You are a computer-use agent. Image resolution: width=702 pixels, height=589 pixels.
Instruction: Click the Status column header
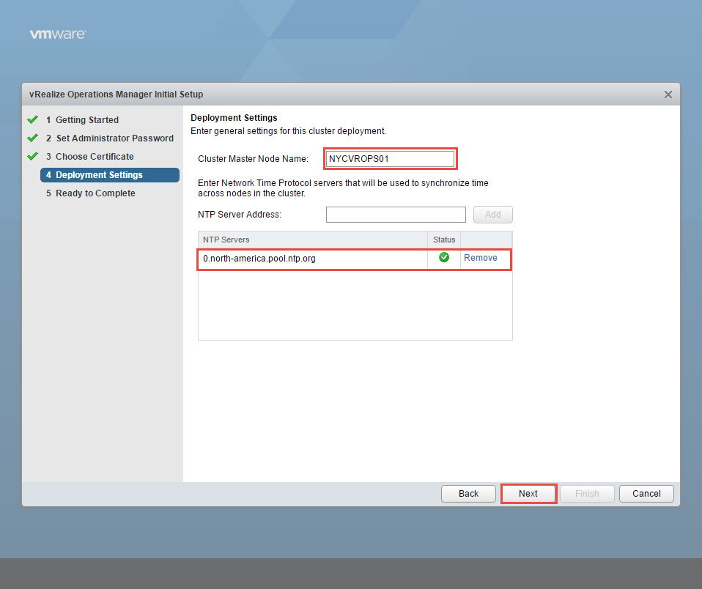(443, 240)
